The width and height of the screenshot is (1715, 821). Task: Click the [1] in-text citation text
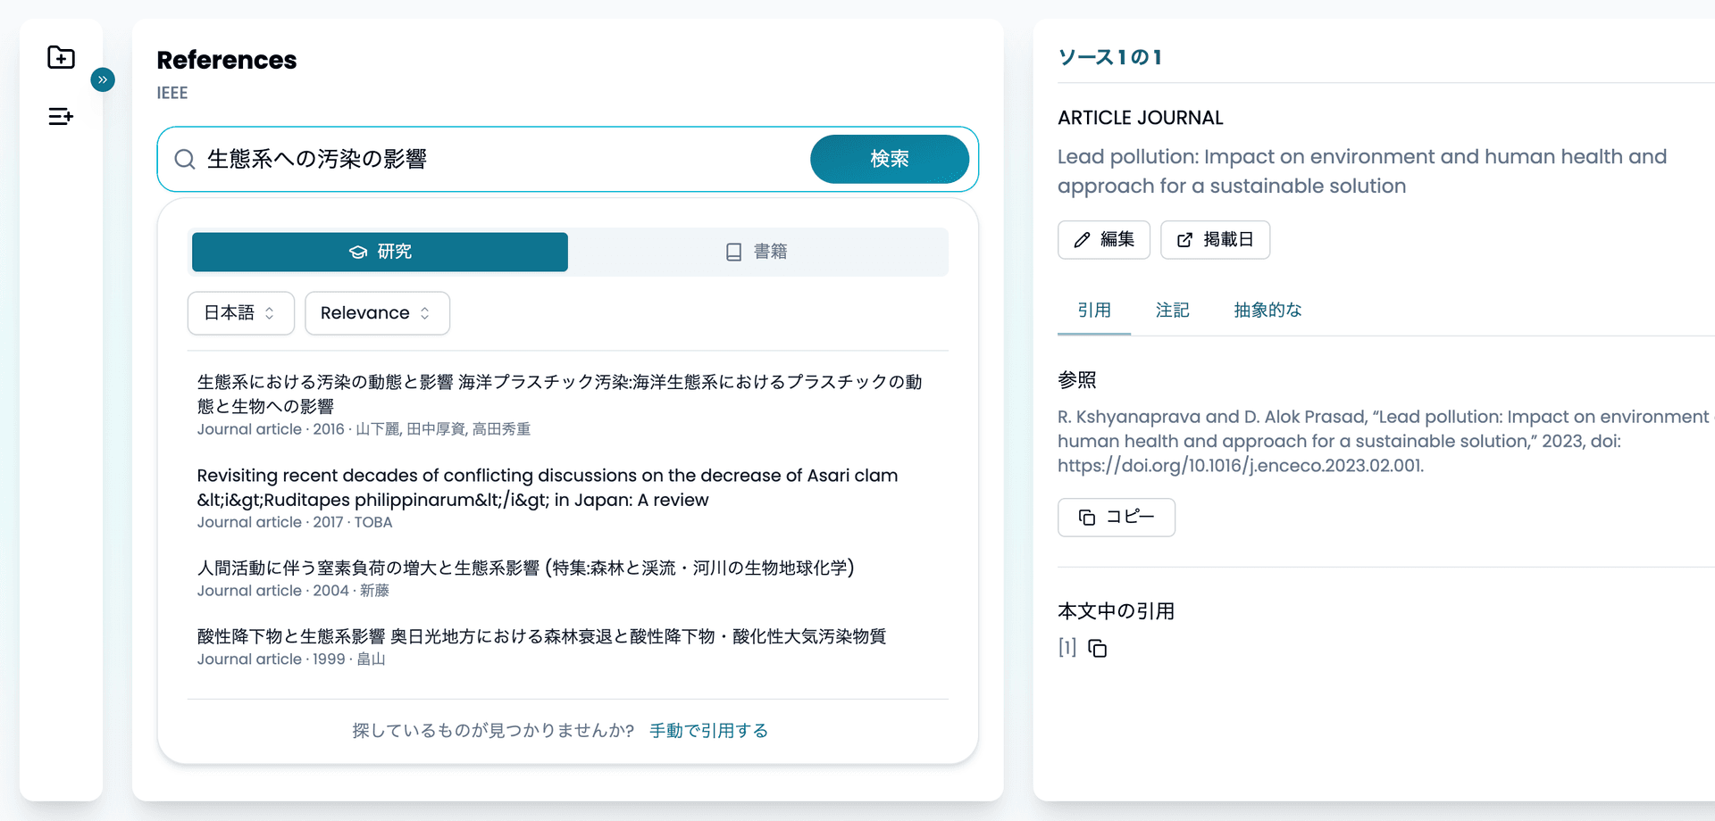click(1067, 648)
